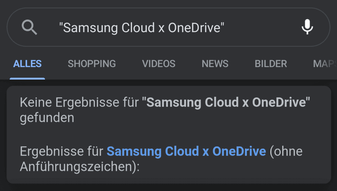Click the word "Anführungszeichen):" in the notice
The image size is (337, 191).
80,167
